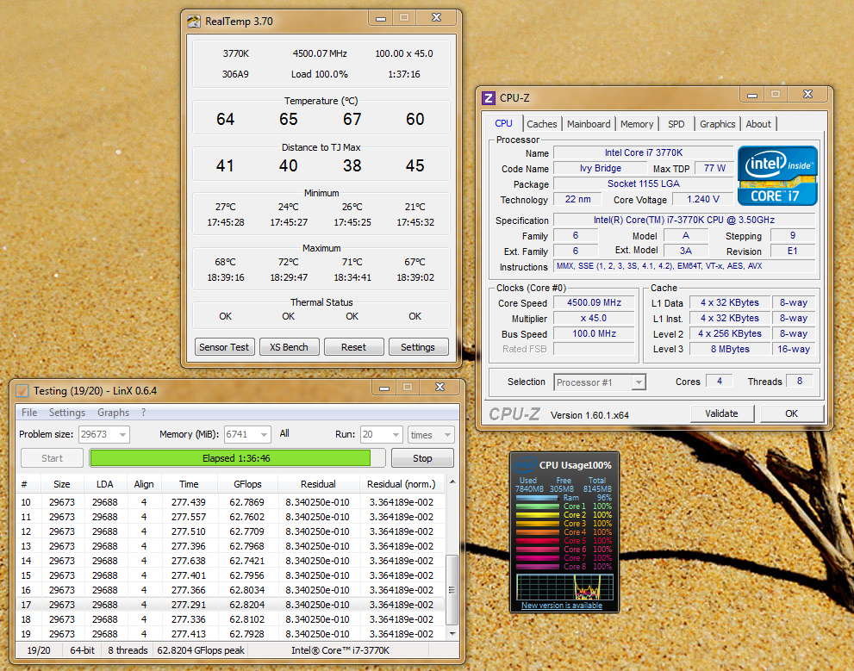The height and width of the screenshot is (671, 854).
Task: Select result row 19 with 62.7928 GFlops
Action: pos(230,634)
